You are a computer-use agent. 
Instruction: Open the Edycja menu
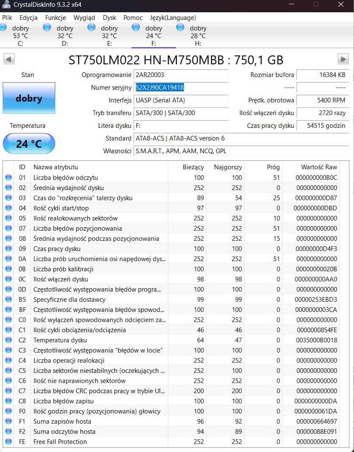click(x=28, y=18)
